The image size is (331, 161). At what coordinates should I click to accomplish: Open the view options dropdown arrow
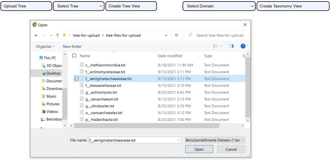[222, 46]
